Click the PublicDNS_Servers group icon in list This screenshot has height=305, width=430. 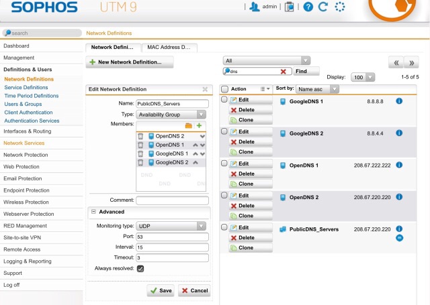coord(283,229)
